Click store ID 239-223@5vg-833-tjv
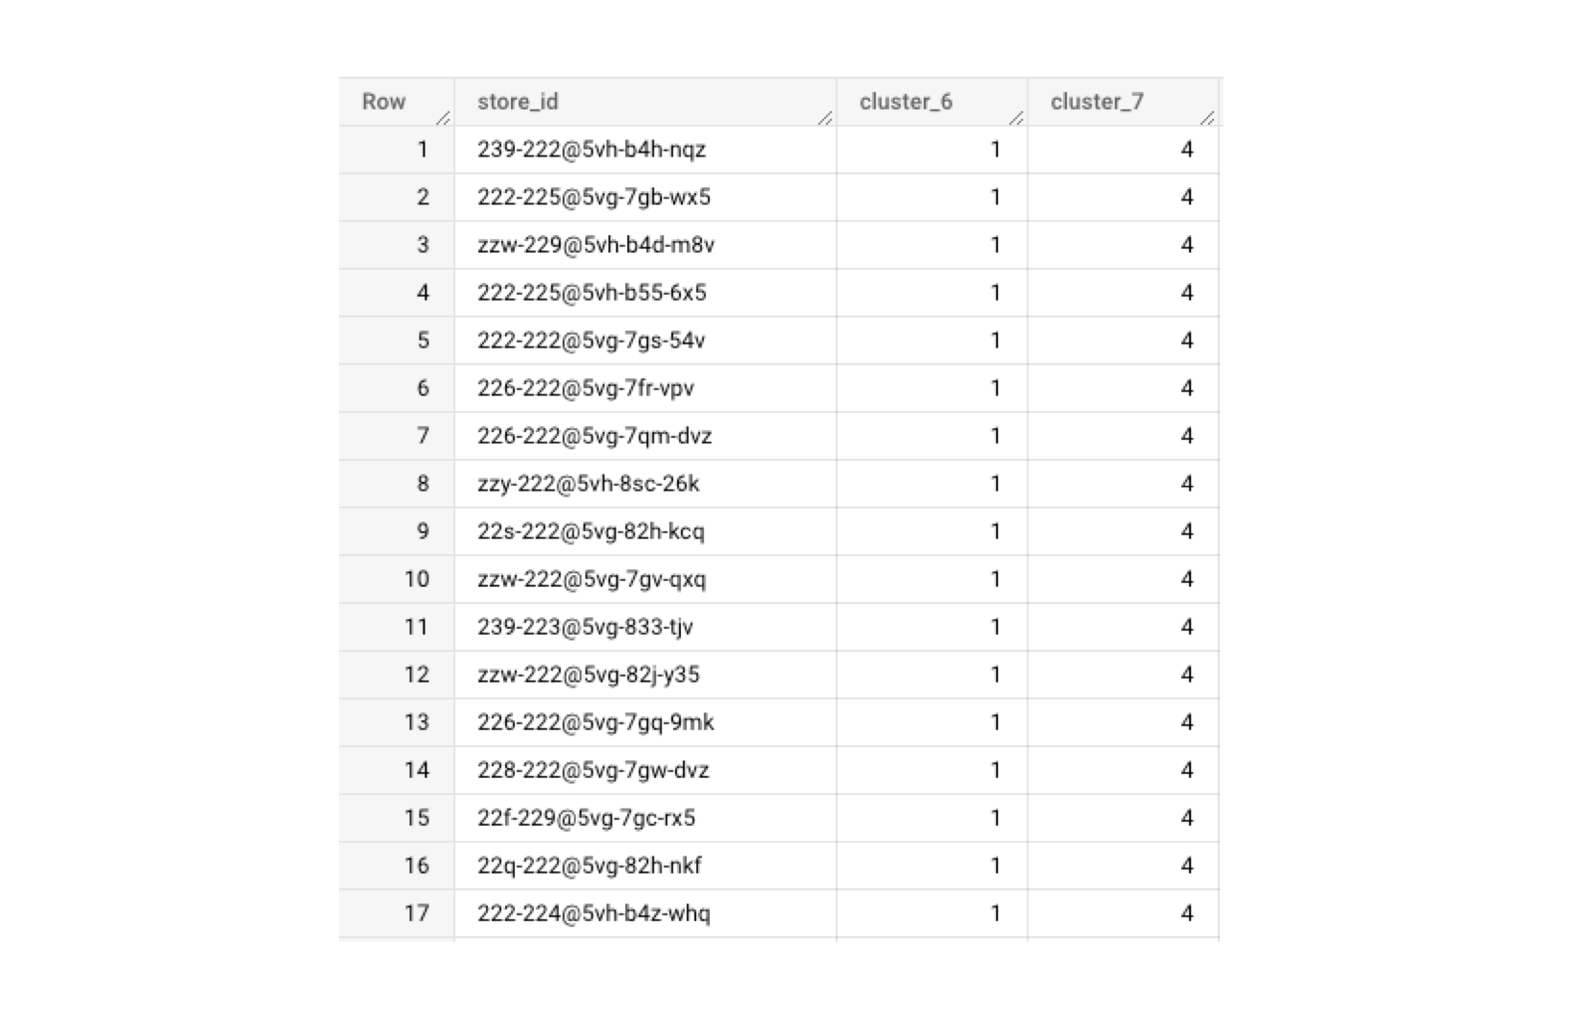 (x=586, y=627)
